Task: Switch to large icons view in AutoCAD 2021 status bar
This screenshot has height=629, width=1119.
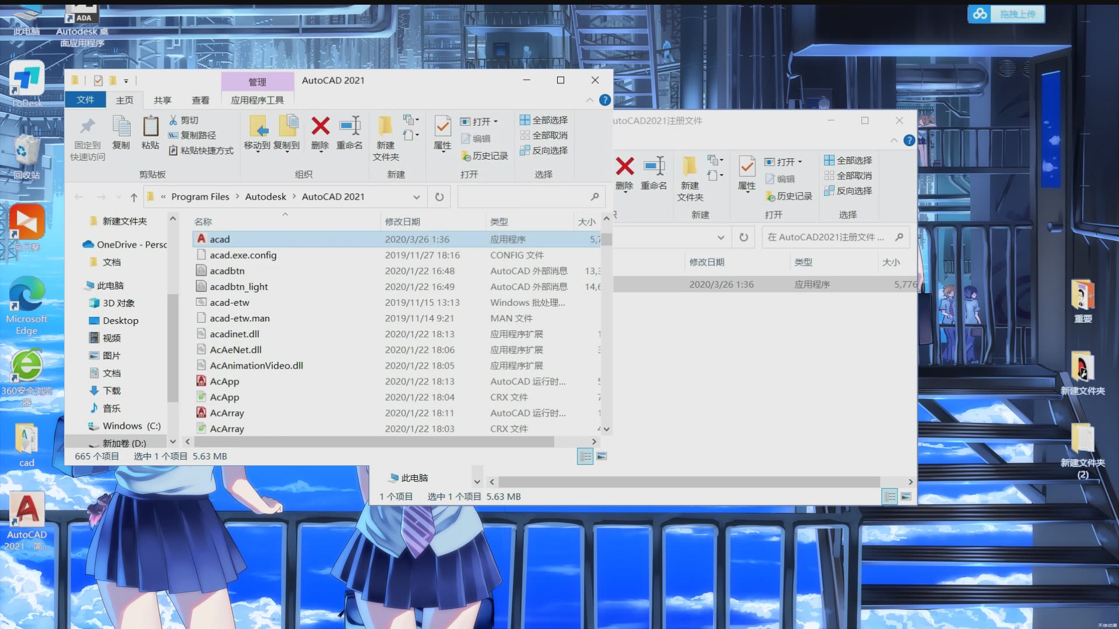Action: [602, 457]
